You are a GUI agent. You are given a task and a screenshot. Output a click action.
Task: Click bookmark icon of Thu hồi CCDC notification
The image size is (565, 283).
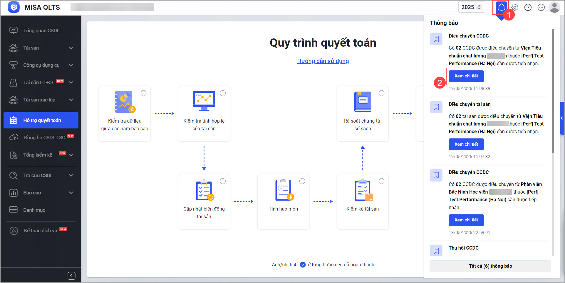pos(436,250)
